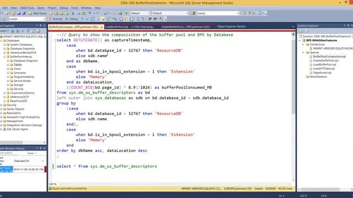Open the SSMS Tools menu
This screenshot has height=198, width=353.
pos(27,8)
